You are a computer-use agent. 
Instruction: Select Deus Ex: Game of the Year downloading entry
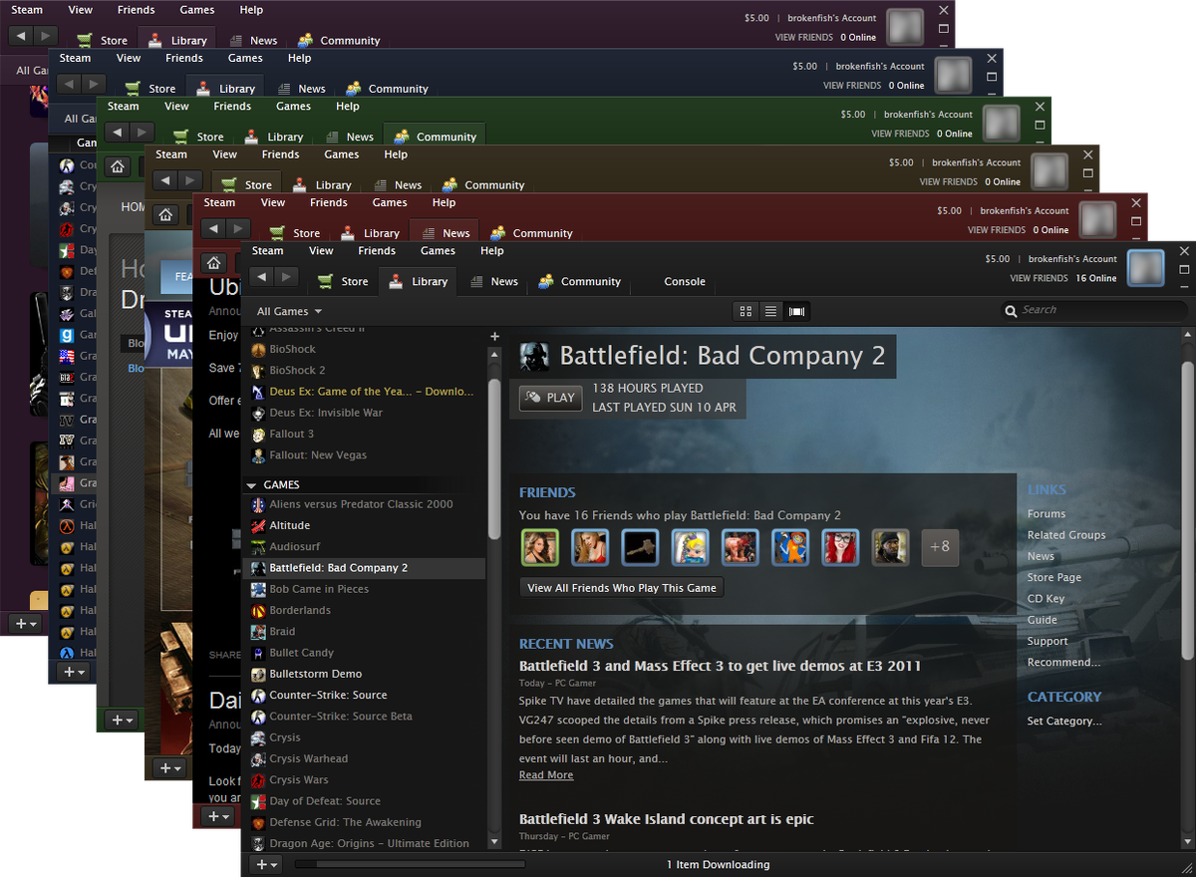click(x=365, y=392)
